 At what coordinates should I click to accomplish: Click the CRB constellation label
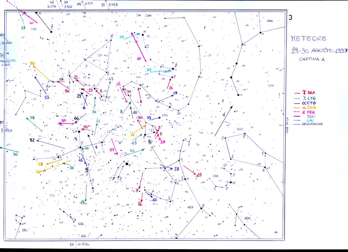pyautogui.click(x=215, y=176)
